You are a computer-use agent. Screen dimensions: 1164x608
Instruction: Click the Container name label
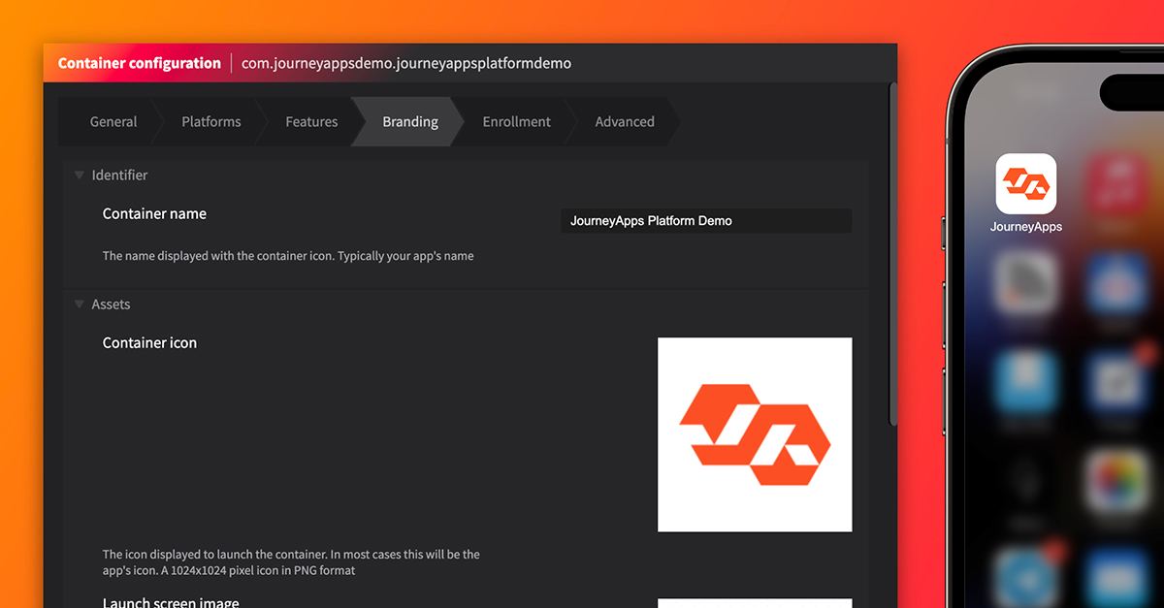(154, 214)
